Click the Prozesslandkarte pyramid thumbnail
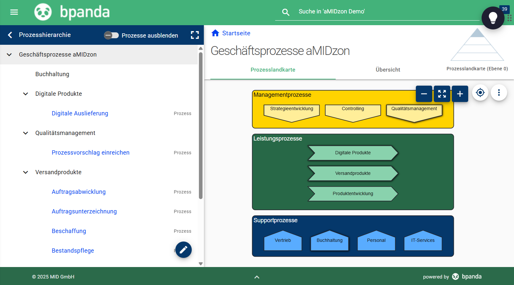The height and width of the screenshot is (285, 514). [477, 44]
